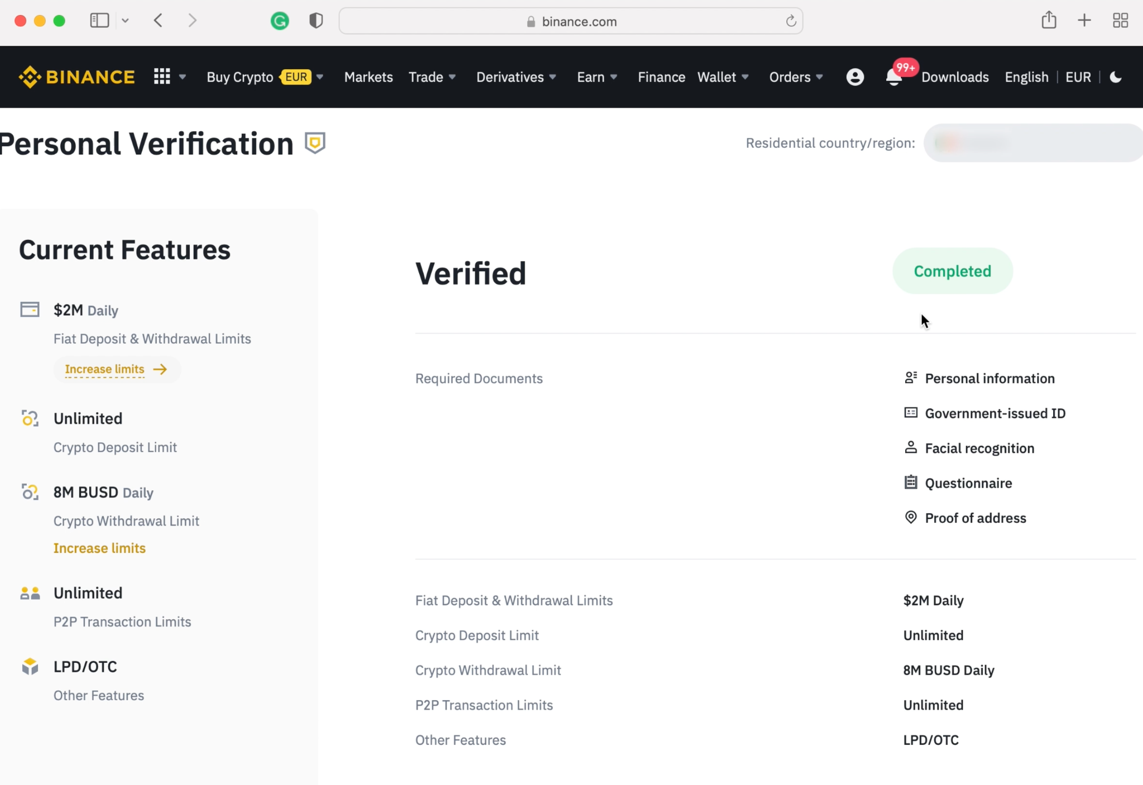Open the user profile icon
This screenshot has height=785, width=1143.
pyautogui.click(x=855, y=77)
